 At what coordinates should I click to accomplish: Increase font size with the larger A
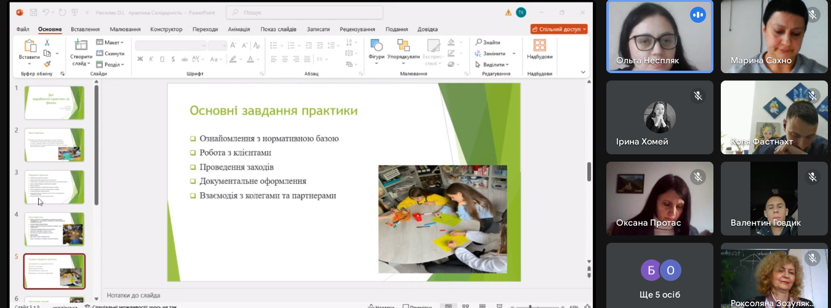coord(233,45)
